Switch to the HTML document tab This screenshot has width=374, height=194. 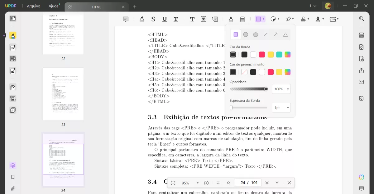coord(97,7)
